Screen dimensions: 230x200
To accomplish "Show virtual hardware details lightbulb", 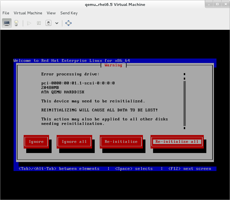I will [x=16, y=23].
